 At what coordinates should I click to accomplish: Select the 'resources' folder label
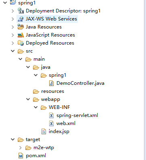point(52,91)
